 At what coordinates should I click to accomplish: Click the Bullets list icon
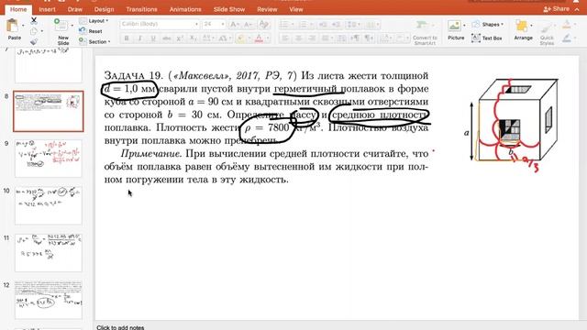284,25
